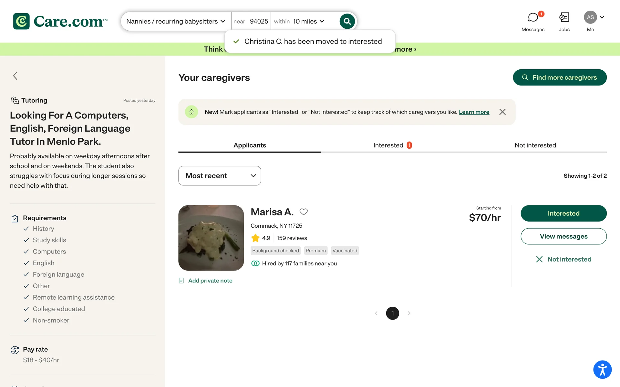The image size is (620, 387).
Task: Click the back arrow in job sidebar
Action: coord(15,76)
